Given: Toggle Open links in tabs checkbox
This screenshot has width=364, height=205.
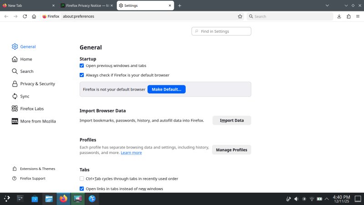Looking at the screenshot, I should 82,189.
